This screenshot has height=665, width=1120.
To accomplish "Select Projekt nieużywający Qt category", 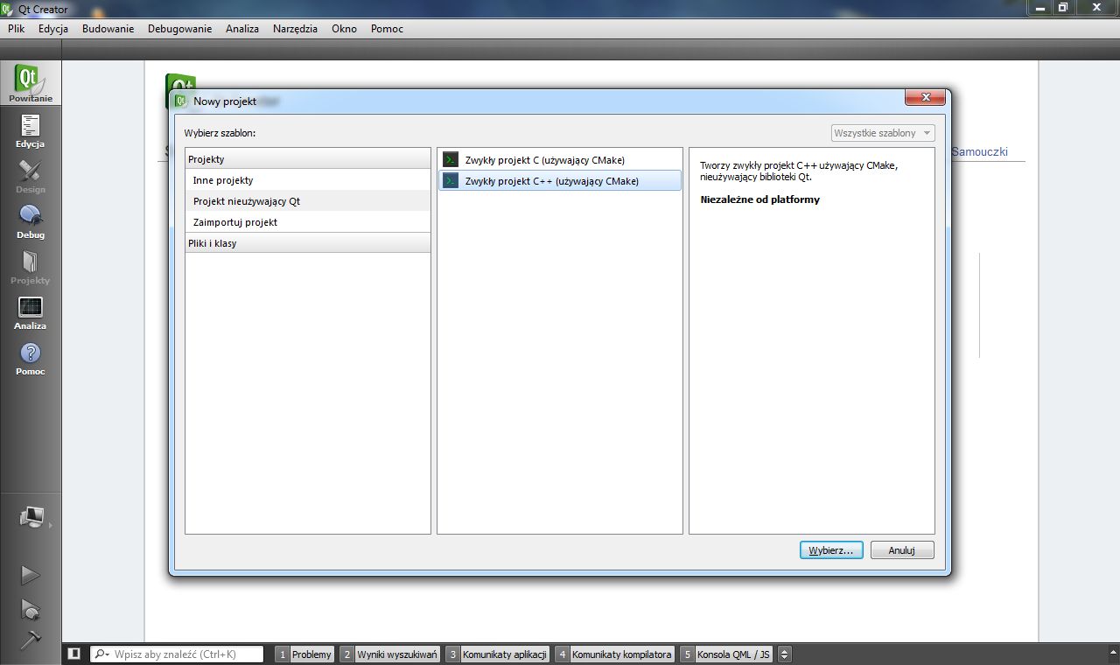I will tap(308, 201).
